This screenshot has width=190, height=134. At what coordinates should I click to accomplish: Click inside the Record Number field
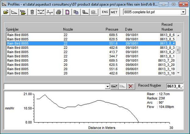[x=175, y=86]
